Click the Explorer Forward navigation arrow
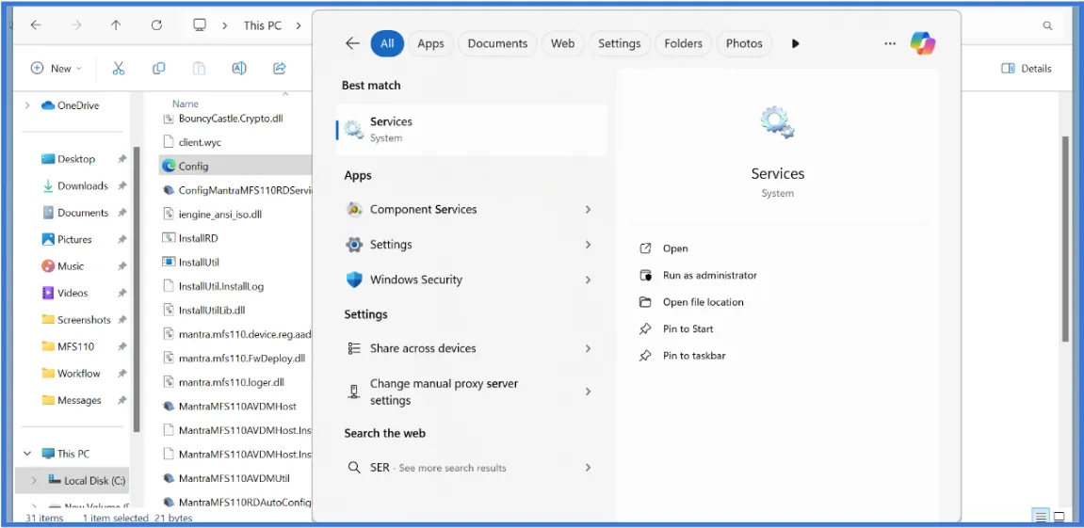 point(76,24)
